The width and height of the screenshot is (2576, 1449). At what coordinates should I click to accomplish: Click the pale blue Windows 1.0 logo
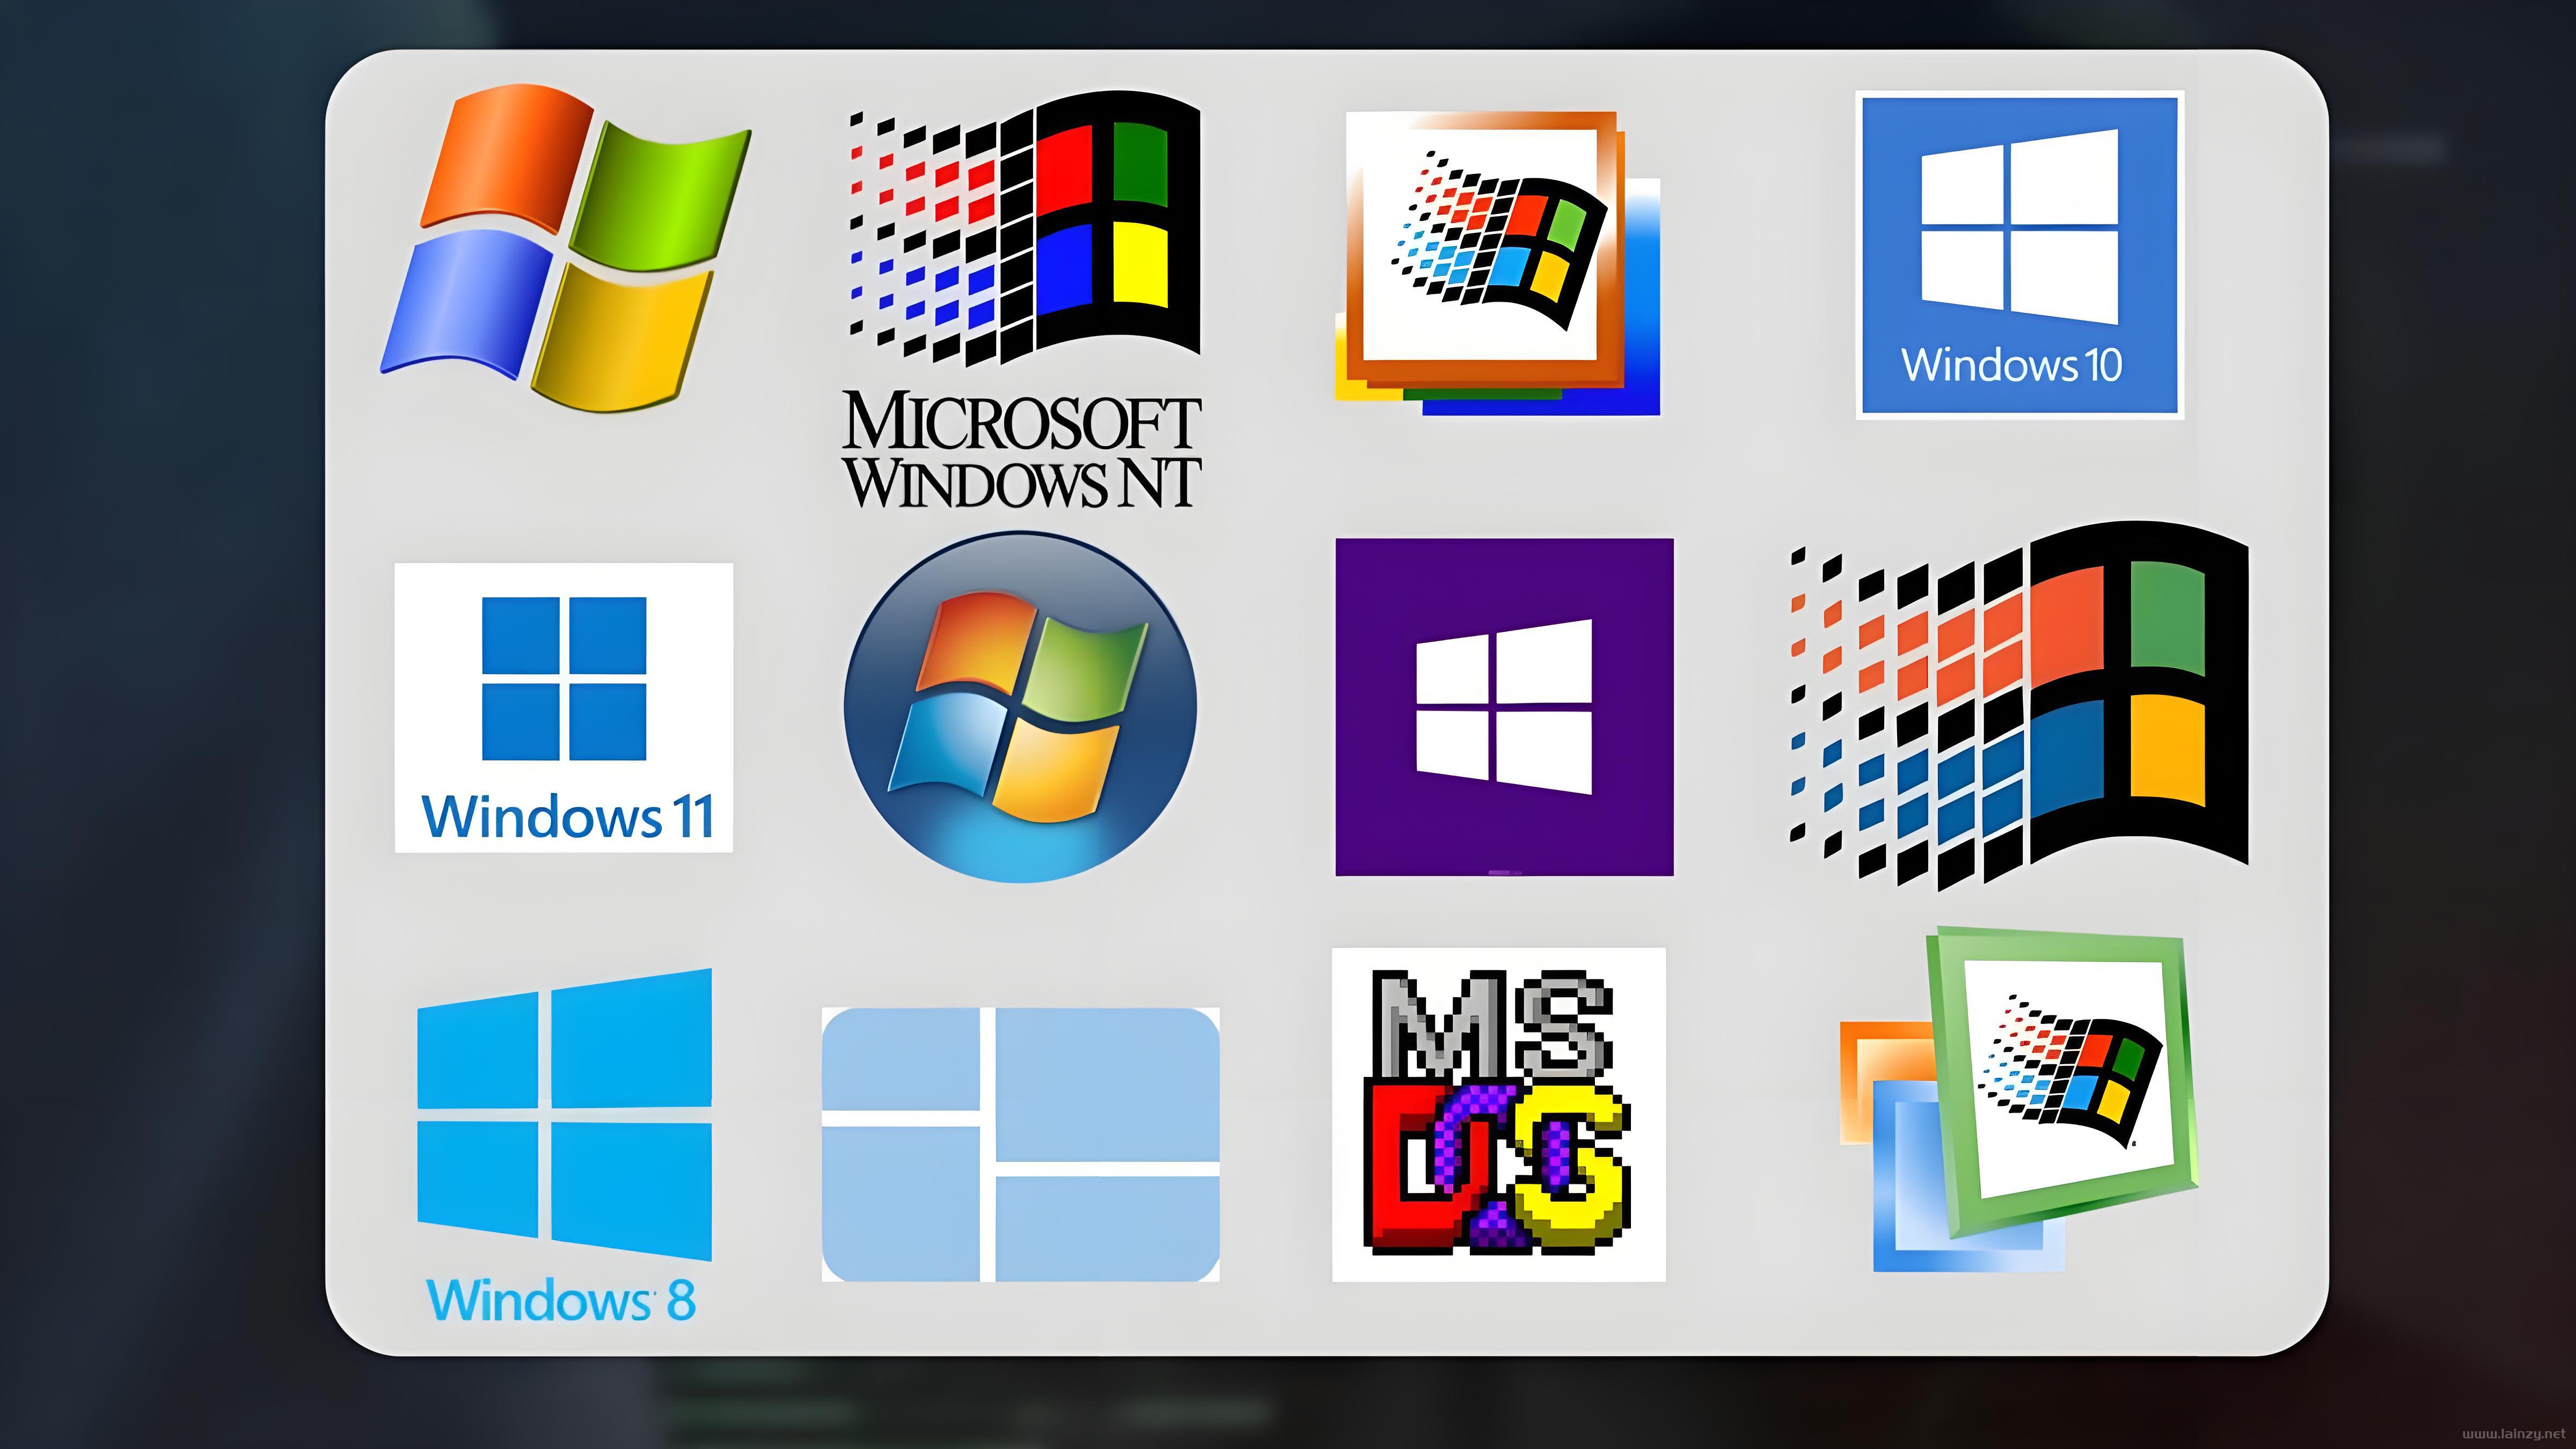1020,1144
